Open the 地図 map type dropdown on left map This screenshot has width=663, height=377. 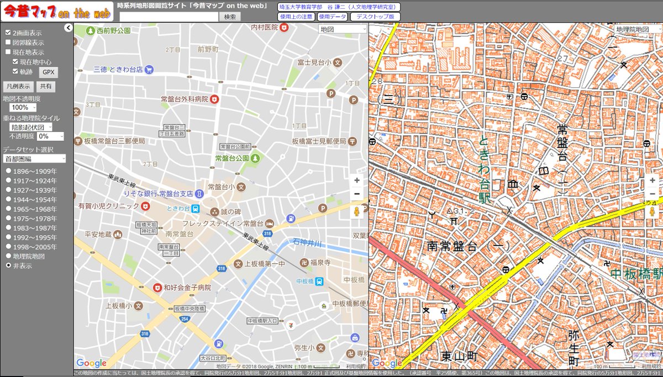tap(343, 29)
